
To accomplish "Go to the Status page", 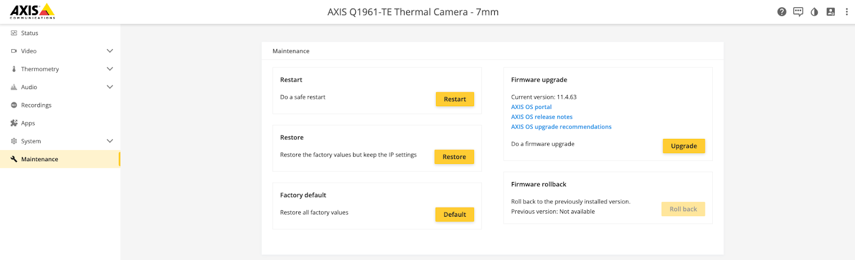I will pyautogui.click(x=29, y=33).
